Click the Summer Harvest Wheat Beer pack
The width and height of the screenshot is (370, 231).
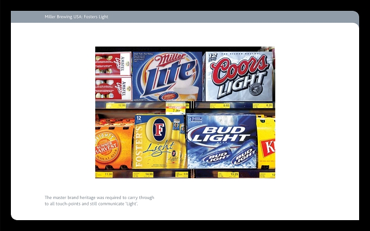(114, 144)
